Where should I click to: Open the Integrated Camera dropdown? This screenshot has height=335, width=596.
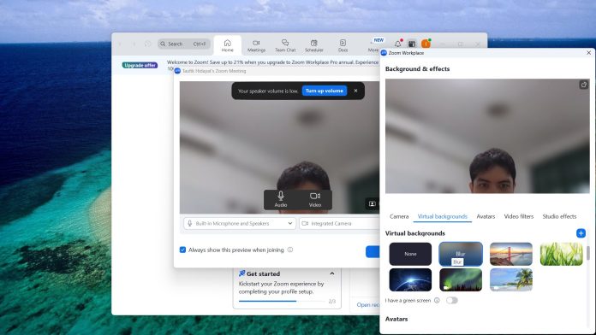click(x=339, y=223)
